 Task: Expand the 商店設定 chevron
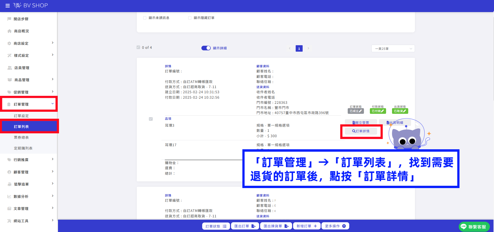(53, 43)
